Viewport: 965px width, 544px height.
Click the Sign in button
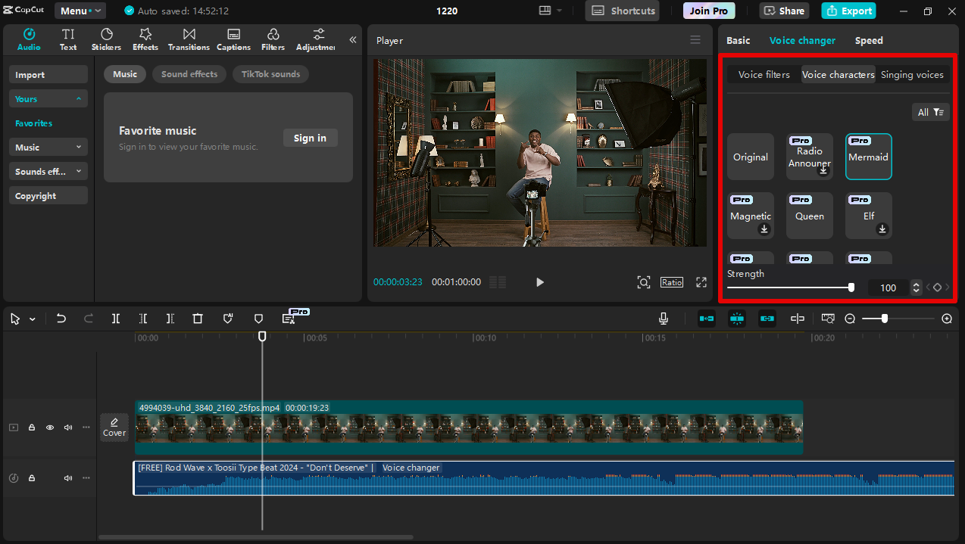pos(310,138)
